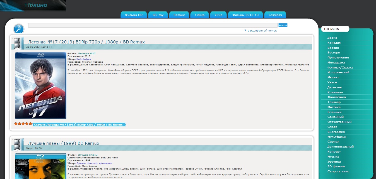Choose Биография in the right sidebar list
Image resolution: width=376 pixels, height=179 pixels.
point(336,132)
